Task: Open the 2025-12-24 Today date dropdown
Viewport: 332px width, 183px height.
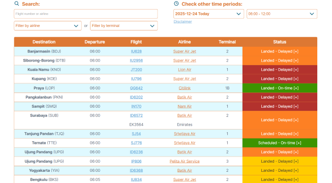Action: pyautogui.click(x=209, y=14)
